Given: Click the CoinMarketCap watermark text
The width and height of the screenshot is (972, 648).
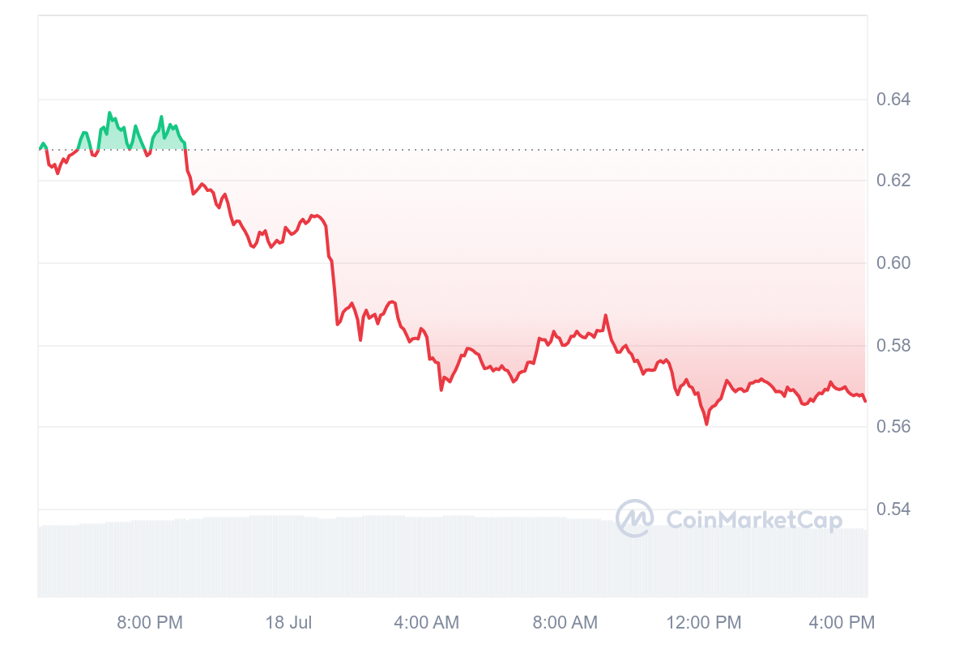Looking at the screenshot, I should 754,519.
